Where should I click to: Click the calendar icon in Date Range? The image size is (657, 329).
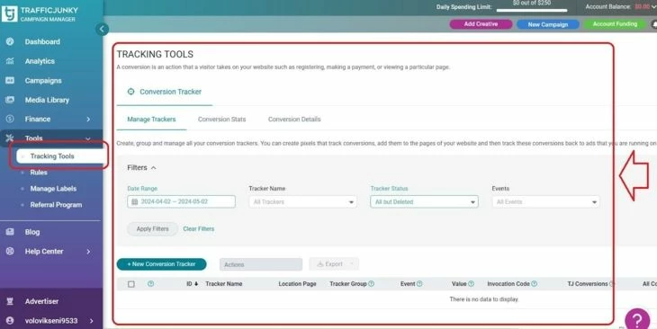(134, 201)
